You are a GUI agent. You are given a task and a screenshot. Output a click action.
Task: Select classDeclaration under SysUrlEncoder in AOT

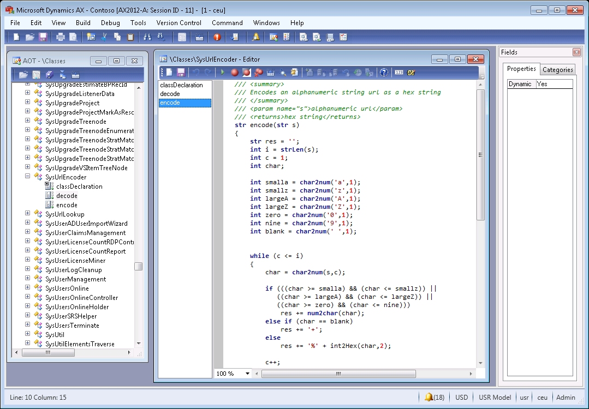(x=79, y=187)
